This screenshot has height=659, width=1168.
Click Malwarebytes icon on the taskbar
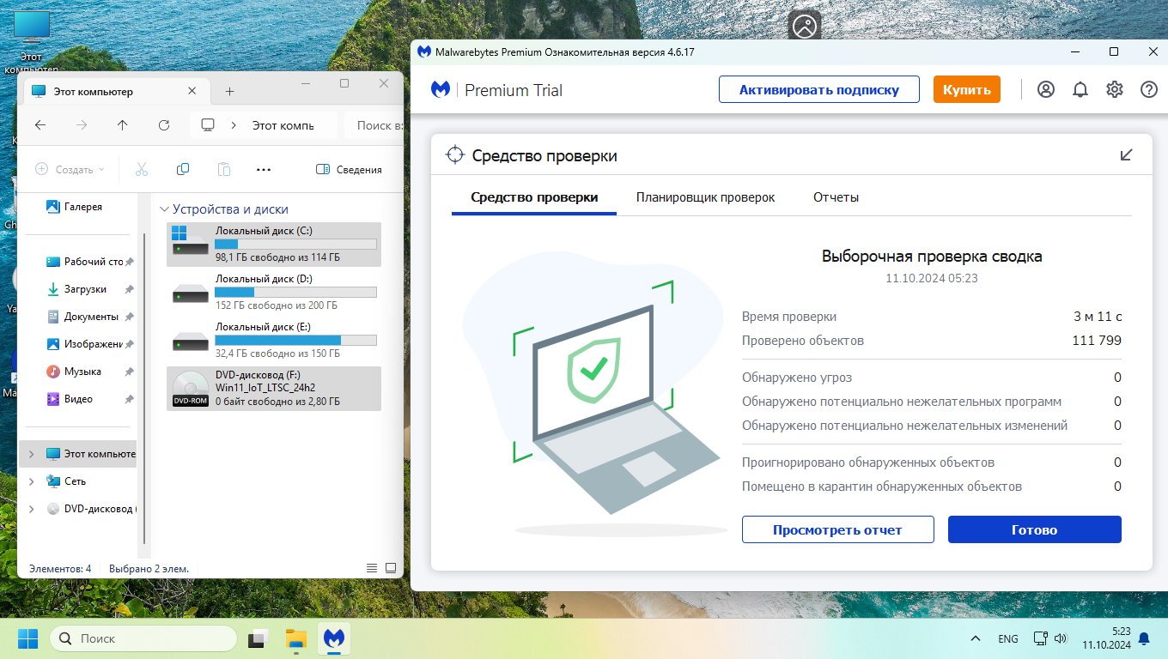pyautogui.click(x=335, y=638)
